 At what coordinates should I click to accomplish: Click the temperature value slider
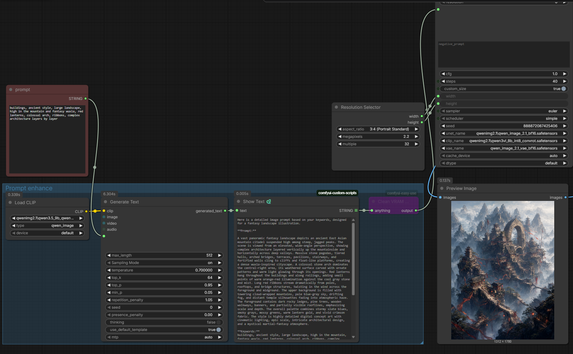165,270
